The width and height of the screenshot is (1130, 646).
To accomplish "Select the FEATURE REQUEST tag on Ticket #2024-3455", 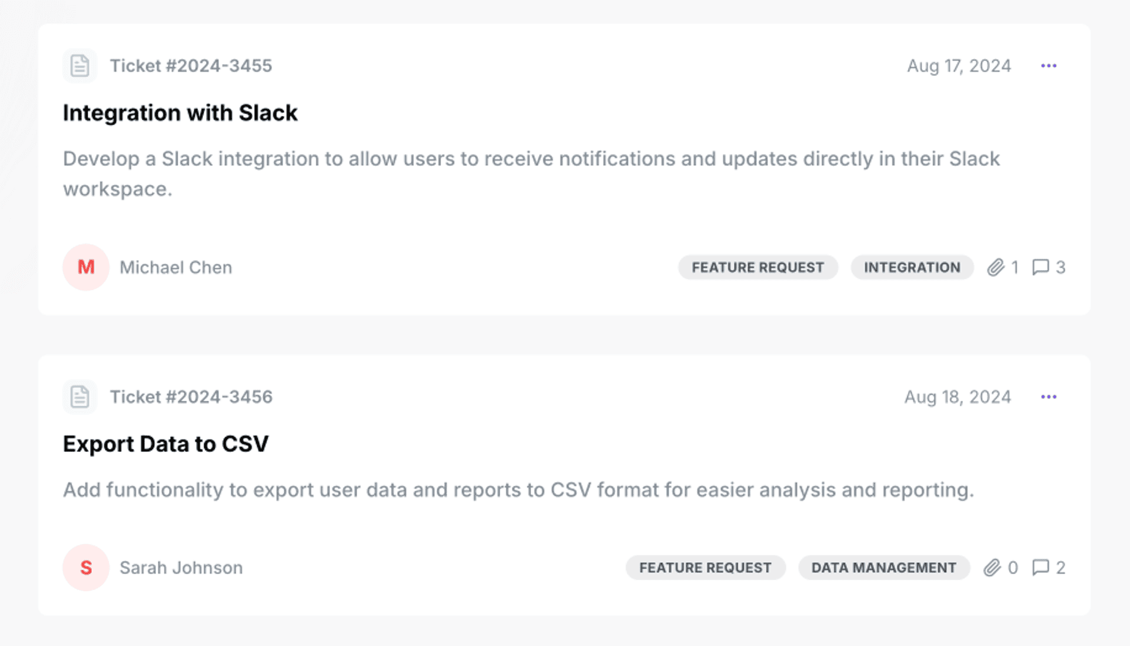I will pos(758,268).
